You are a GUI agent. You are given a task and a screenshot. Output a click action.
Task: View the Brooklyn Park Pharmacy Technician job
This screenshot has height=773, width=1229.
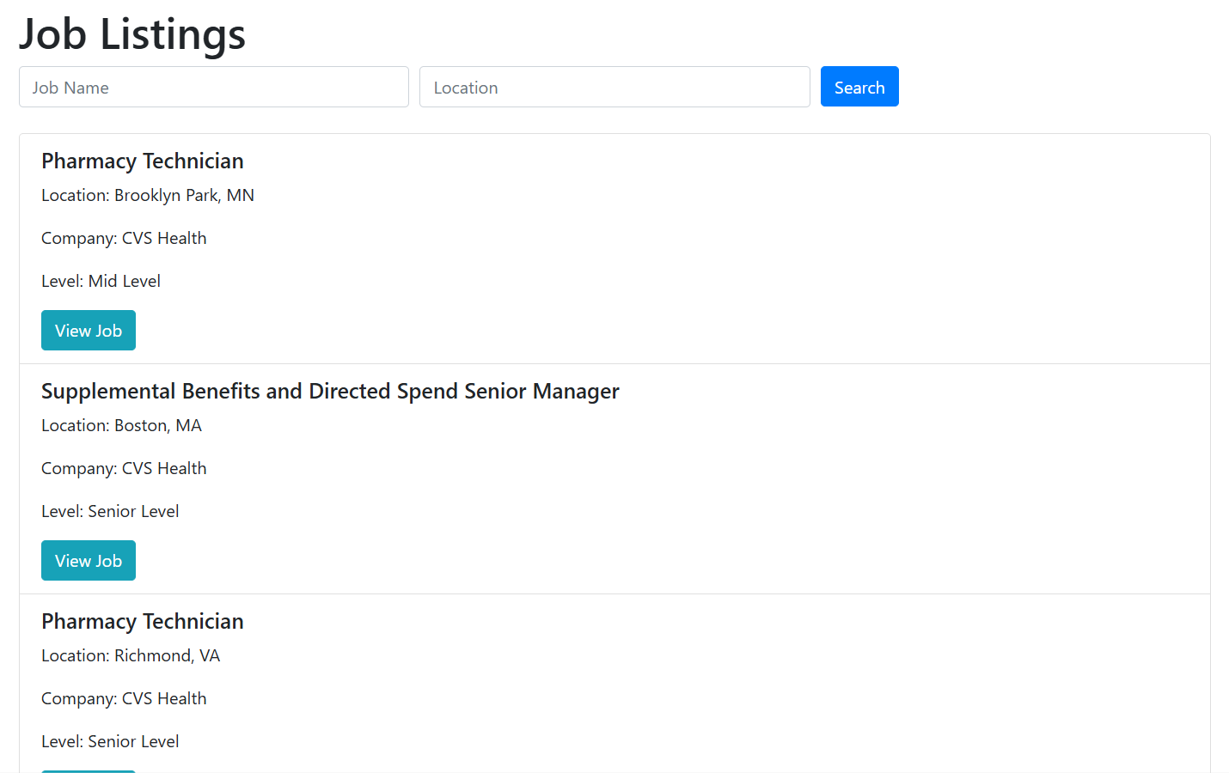point(89,331)
